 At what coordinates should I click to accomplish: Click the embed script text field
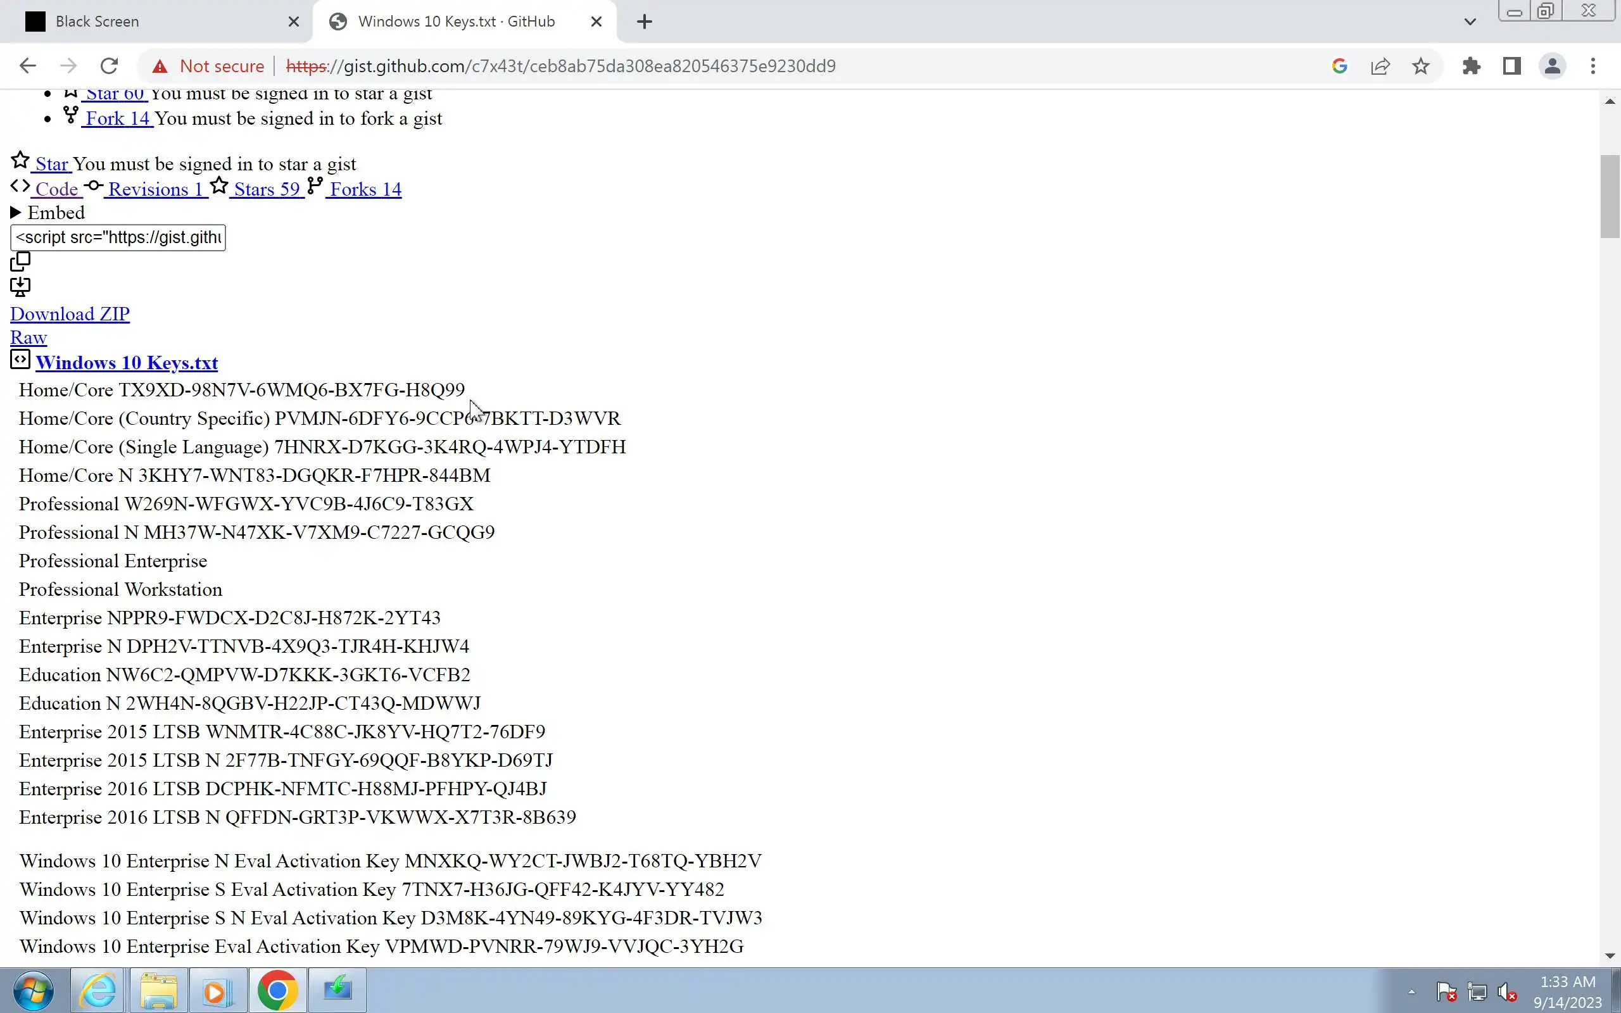[x=118, y=238]
